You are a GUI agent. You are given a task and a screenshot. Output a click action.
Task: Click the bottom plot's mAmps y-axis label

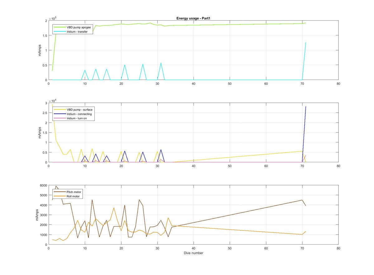37,215
